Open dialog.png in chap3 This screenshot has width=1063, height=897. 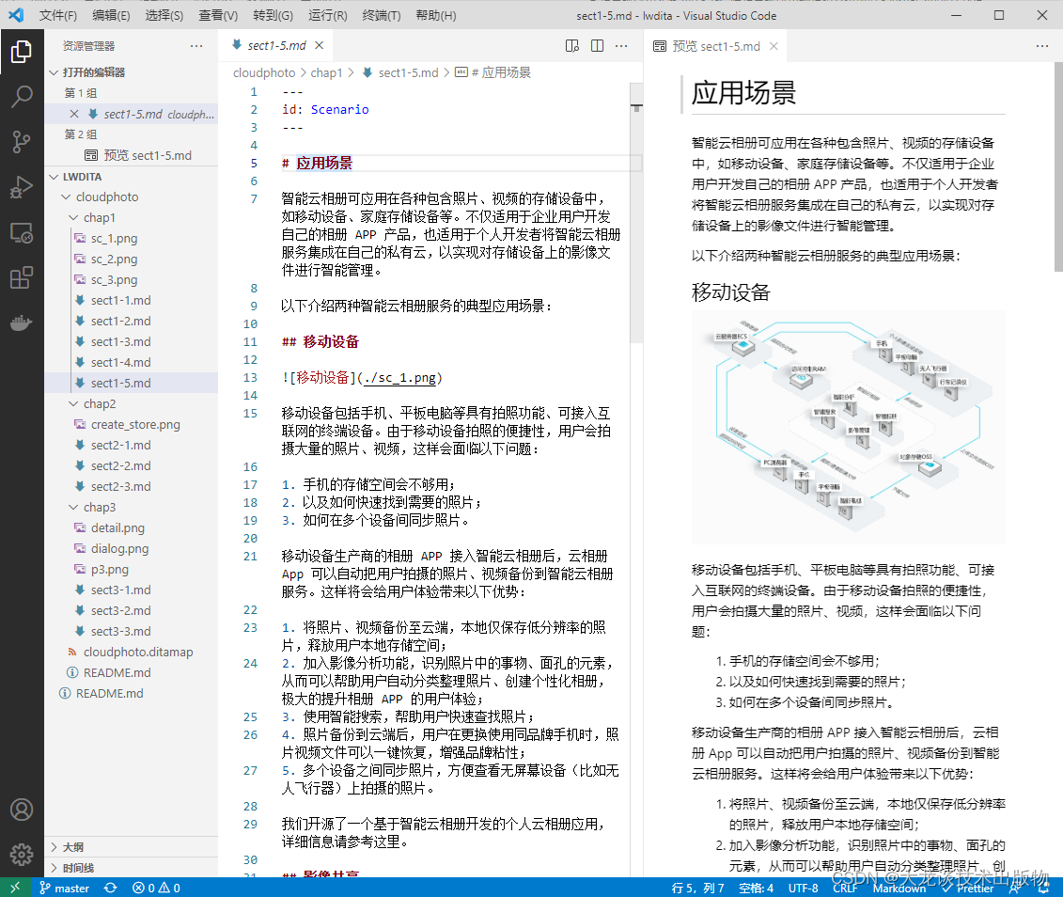click(120, 548)
